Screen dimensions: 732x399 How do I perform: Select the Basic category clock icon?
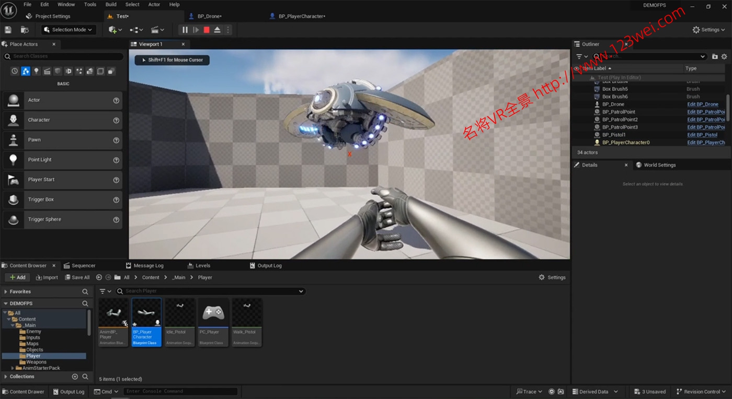click(14, 71)
